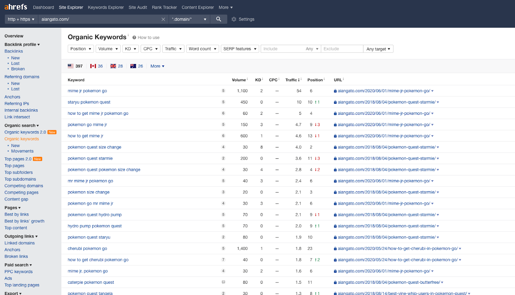
Task: Select the United Kingdom flag filter
Action: click(117, 66)
